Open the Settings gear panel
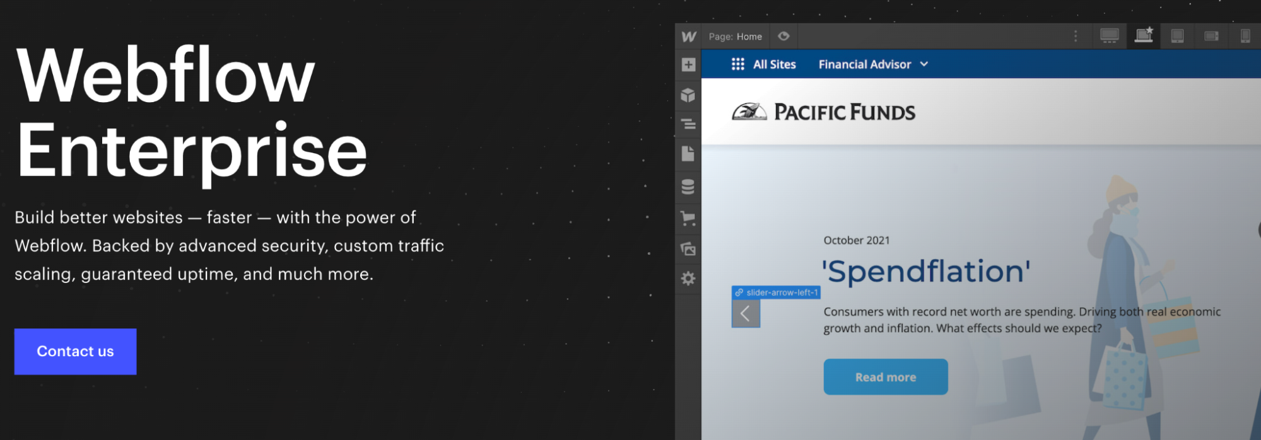 [688, 278]
